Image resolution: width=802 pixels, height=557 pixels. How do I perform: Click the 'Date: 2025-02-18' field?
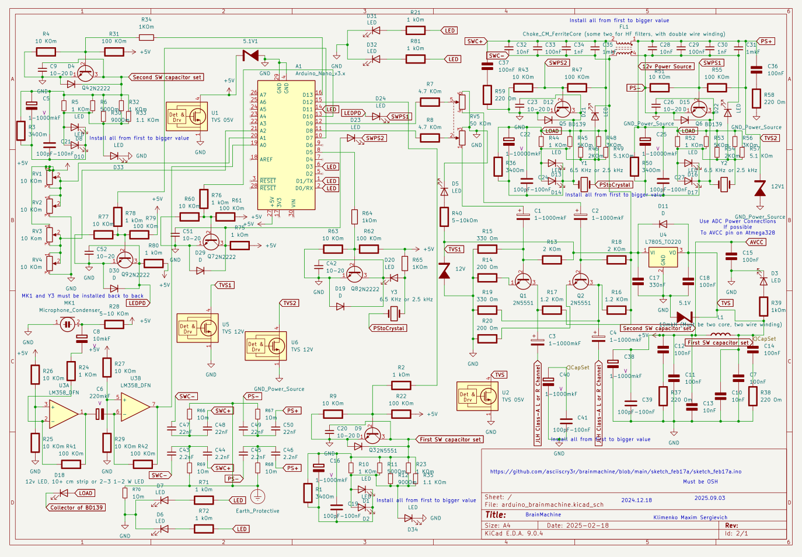pyautogui.click(x=577, y=526)
